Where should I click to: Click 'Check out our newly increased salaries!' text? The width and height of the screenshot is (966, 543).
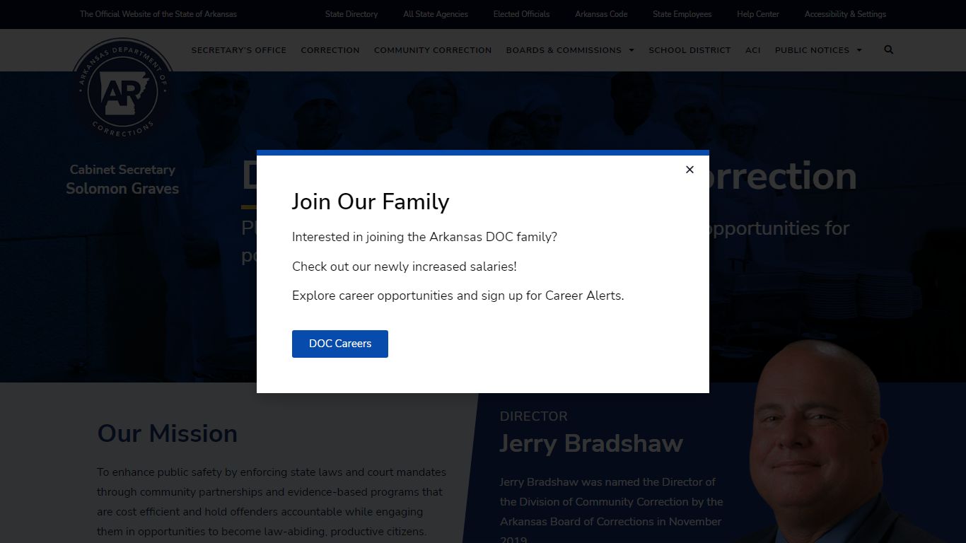[405, 267]
